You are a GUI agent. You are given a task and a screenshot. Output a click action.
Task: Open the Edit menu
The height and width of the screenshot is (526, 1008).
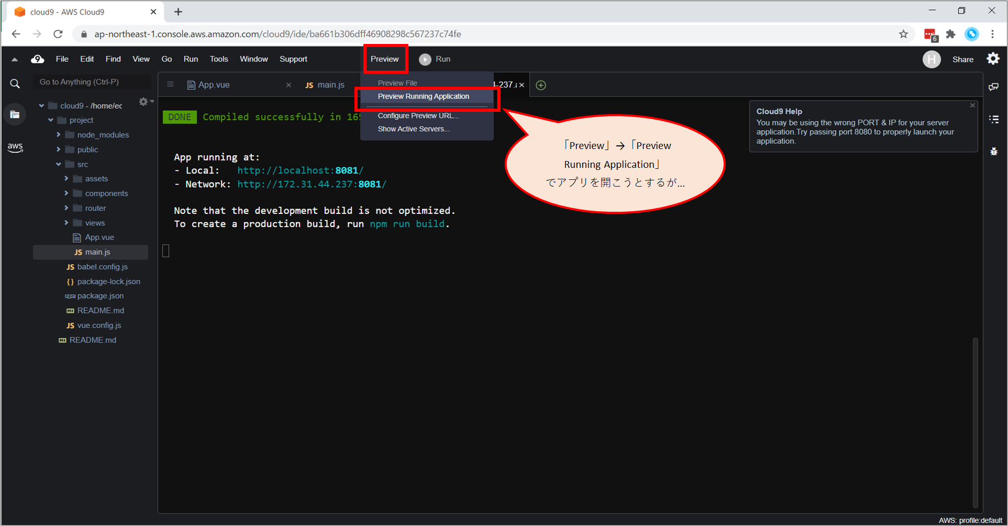(x=87, y=59)
